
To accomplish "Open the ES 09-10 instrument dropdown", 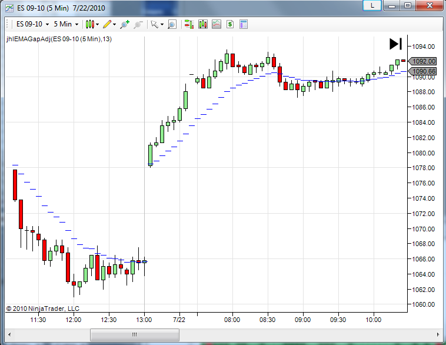I will [32, 24].
